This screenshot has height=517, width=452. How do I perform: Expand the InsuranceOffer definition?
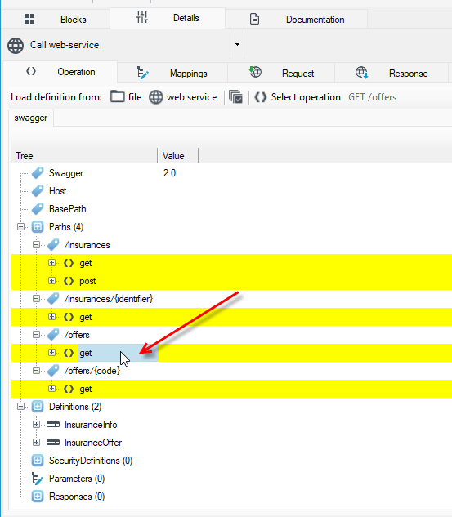pyautogui.click(x=36, y=442)
